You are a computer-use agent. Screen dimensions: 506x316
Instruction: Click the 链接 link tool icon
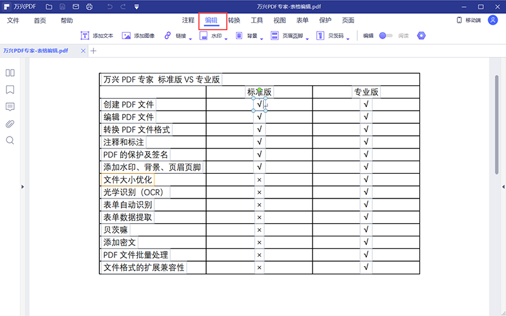168,35
